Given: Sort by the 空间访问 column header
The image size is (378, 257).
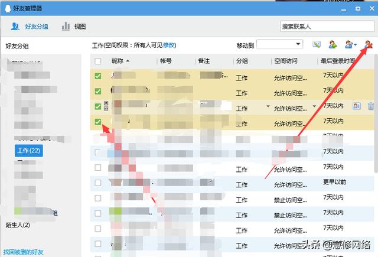Looking at the screenshot, I should (x=286, y=61).
